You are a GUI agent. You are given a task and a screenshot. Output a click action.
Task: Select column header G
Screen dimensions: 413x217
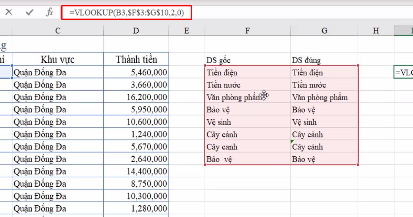(324, 30)
